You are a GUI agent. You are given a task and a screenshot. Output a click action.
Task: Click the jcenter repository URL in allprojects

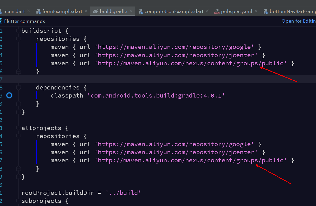coord(176,152)
